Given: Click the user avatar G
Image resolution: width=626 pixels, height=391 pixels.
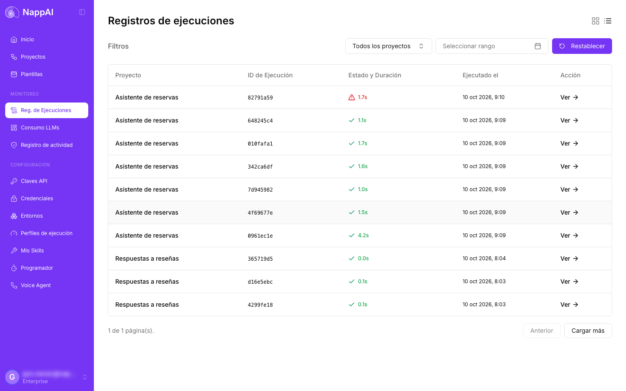Looking at the screenshot, I should pos(12,377).
